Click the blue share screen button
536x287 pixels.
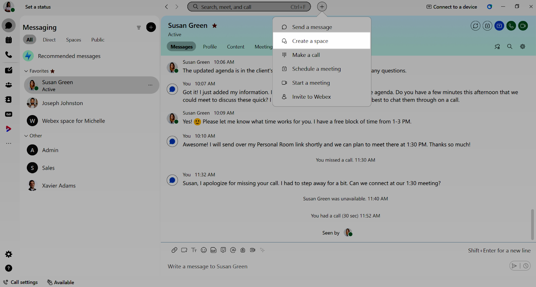pyautogui.click(x=499, y=26)
